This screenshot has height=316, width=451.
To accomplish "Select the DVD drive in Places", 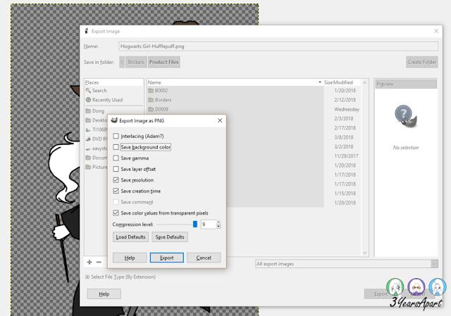I will (97, 139).
